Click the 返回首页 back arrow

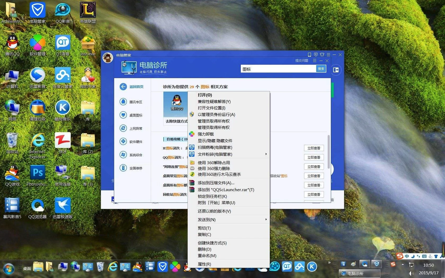123,87
